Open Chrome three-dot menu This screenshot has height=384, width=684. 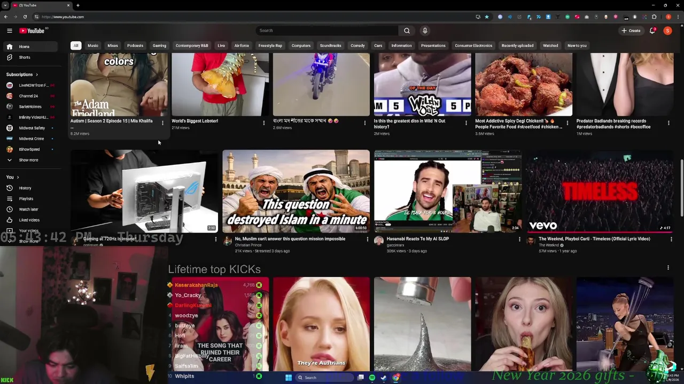coord(679,17)
